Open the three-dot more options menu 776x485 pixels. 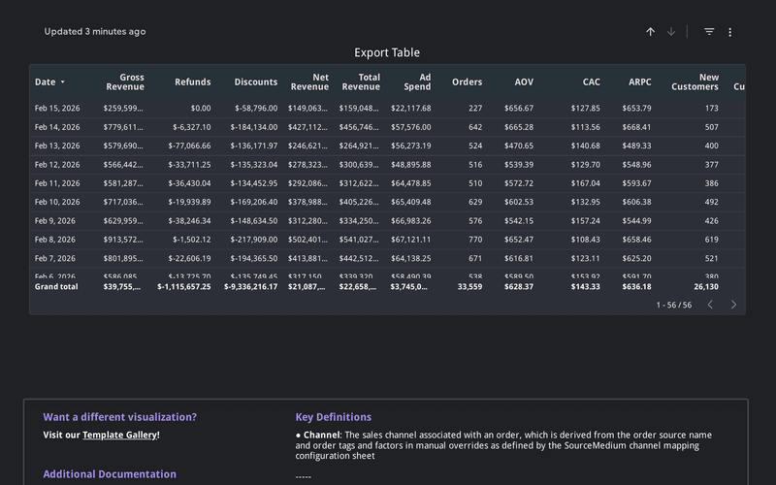click(x=730, y=32)
